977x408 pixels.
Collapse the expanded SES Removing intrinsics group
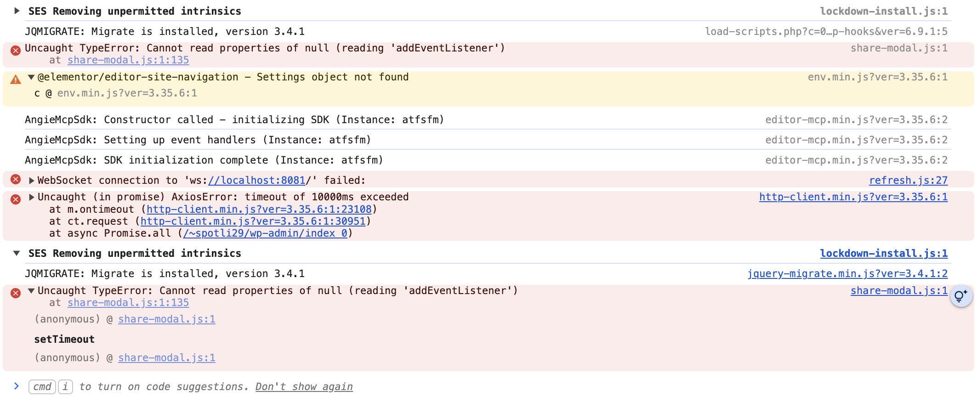pos(17,253)
